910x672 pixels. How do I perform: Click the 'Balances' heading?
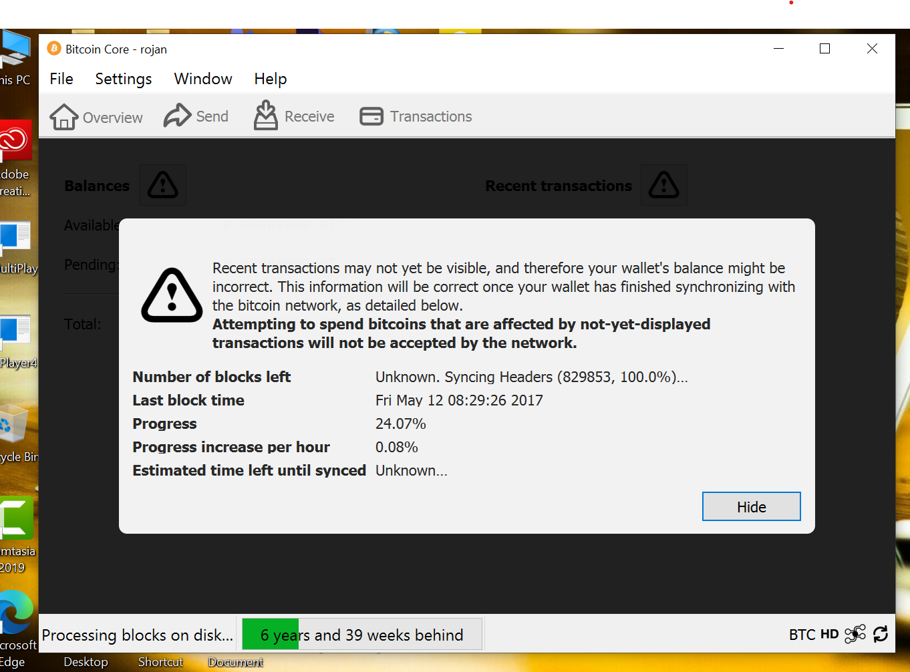pos(97,186)
